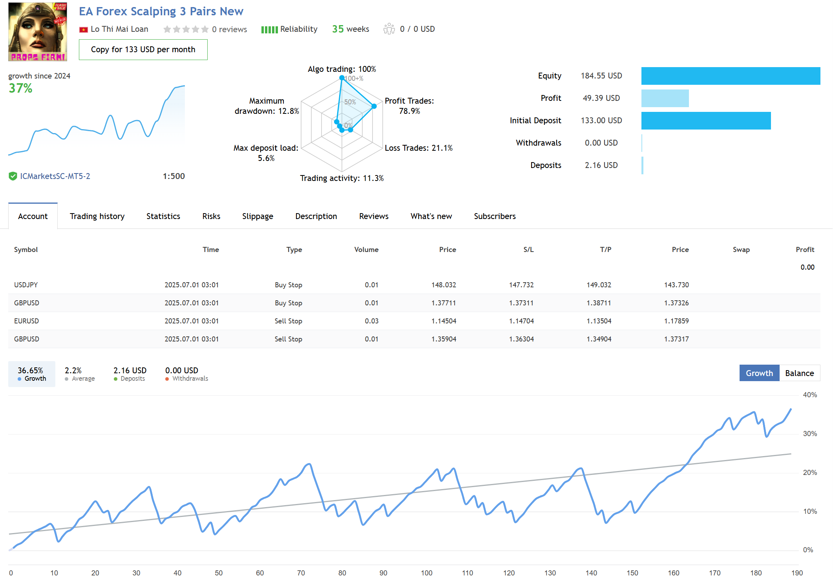This screenshot has width=833, height=577.
Task: Click the Vietnam flag icon beside the author name
Action: (83, 29)
